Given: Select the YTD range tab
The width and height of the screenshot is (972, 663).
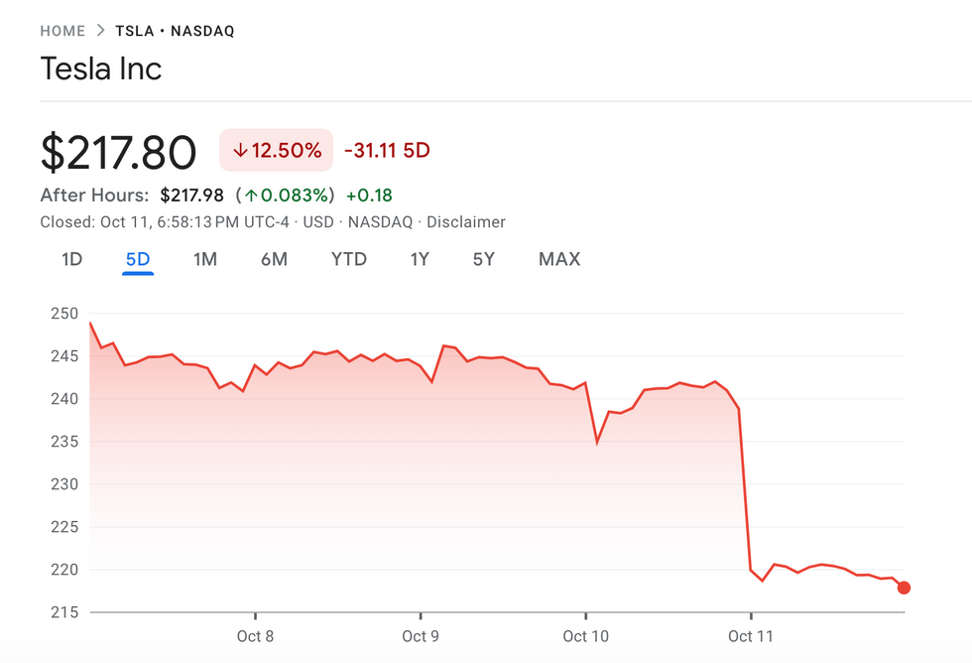Looking at the screenshot, I should [x=348, y=259].
